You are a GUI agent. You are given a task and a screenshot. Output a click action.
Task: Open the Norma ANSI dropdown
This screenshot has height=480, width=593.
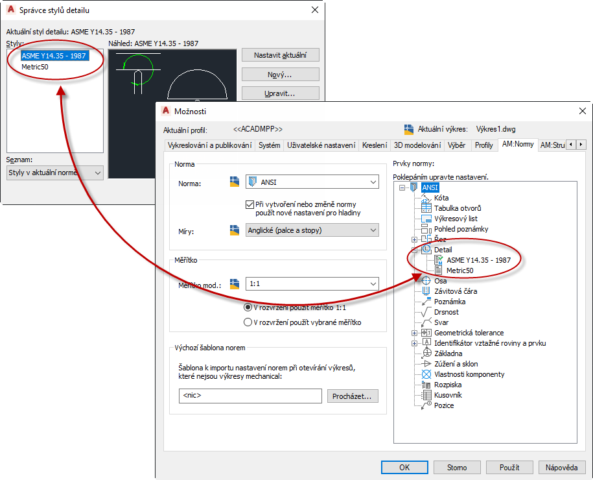click(x=312, y=182)
